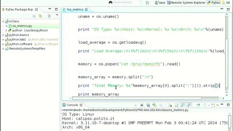Click the Display Selected Console icon

click(205, 105)
